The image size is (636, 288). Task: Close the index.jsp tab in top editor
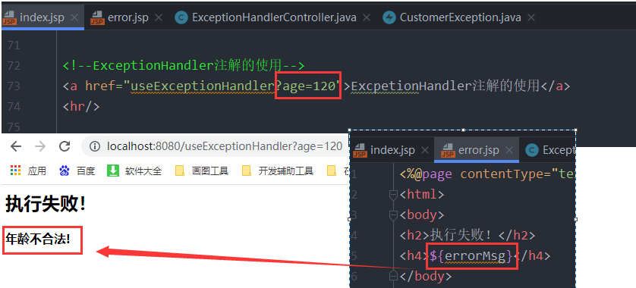click(74, 18)
